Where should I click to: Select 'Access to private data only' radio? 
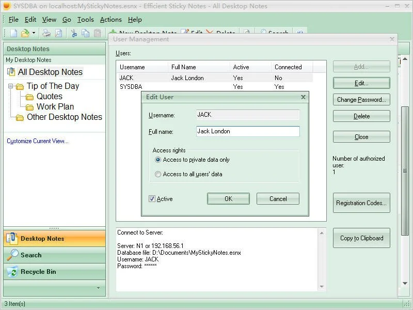[x=158, y=160]
